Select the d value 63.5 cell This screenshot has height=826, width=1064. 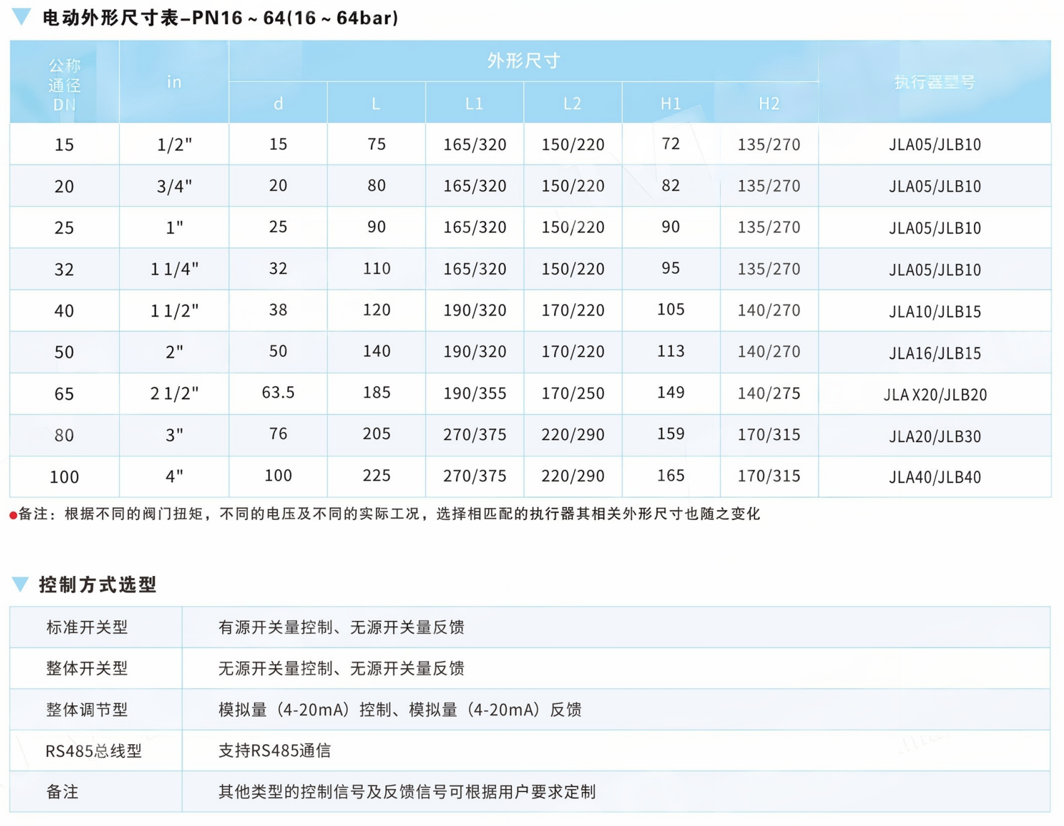coord(278,393)
